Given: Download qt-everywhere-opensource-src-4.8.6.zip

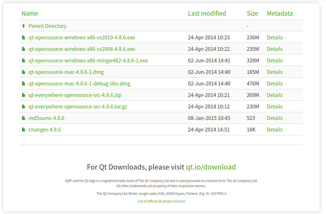Looking at the screenshot, I should tap(75, 95).
